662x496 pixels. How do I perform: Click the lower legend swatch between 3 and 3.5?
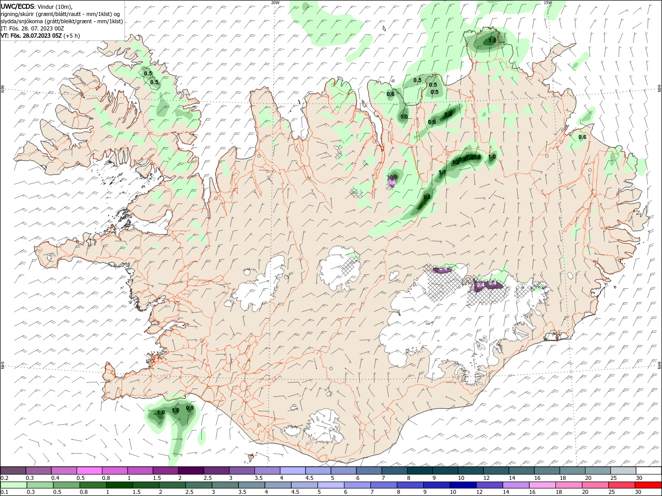[225, 485]
